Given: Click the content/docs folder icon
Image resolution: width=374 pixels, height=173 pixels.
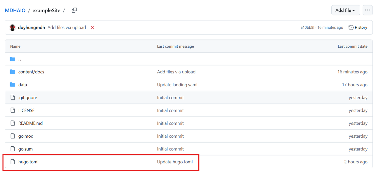Looking at the screenshot, I should tap(13, 72).
